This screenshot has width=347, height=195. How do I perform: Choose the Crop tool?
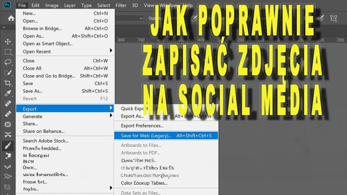7,83
